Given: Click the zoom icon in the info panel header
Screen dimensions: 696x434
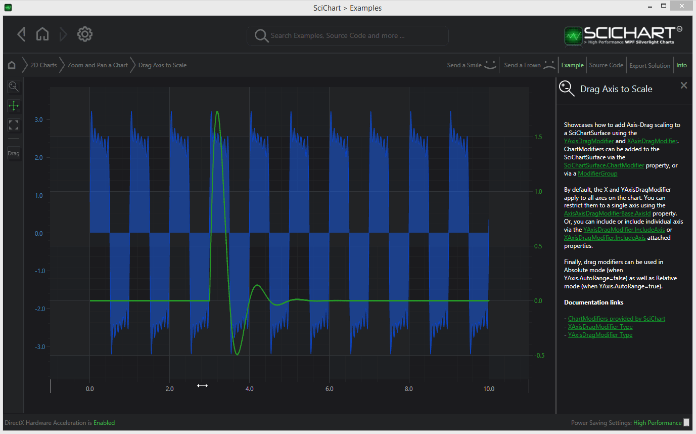Looking at the screenshot, I should (567, 89).
